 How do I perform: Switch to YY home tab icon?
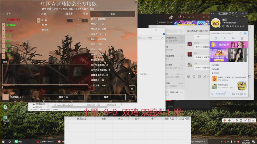click(x=216, y=38)
